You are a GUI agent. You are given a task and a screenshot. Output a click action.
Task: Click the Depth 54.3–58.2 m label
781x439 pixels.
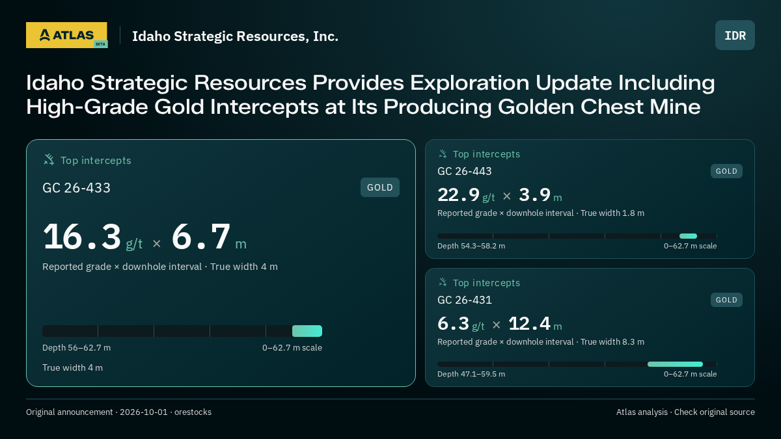[471, 246]
